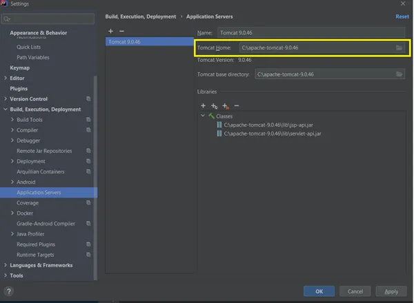Screen dimensions: 414x303
Task: Click Build, Execution, Deployment breadcrumb
Action: click(141, 17)
